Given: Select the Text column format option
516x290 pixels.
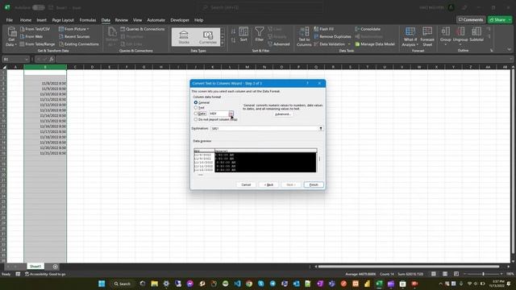Looking at the screenshot, I should [196, 107].
